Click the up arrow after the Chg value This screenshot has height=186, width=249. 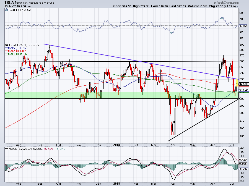[x=237, y=7]
